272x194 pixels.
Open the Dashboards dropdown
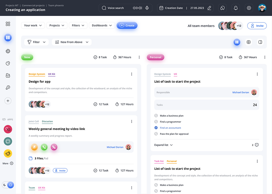(101, 25)
